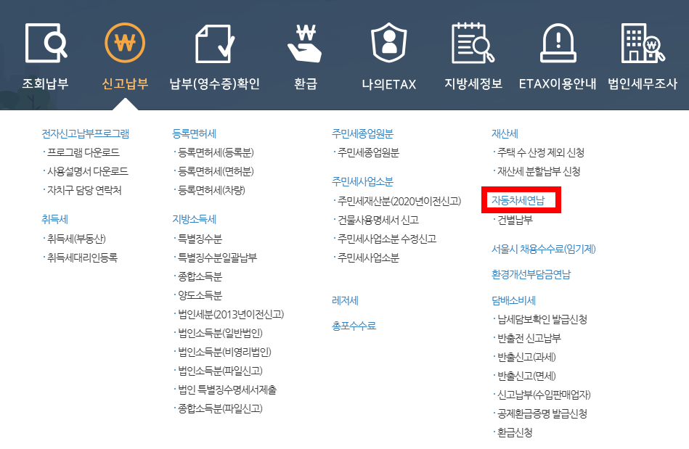Select the 주민세사업소분 sub-item link
The image size is (689, 449).
(x=368, y=258)
